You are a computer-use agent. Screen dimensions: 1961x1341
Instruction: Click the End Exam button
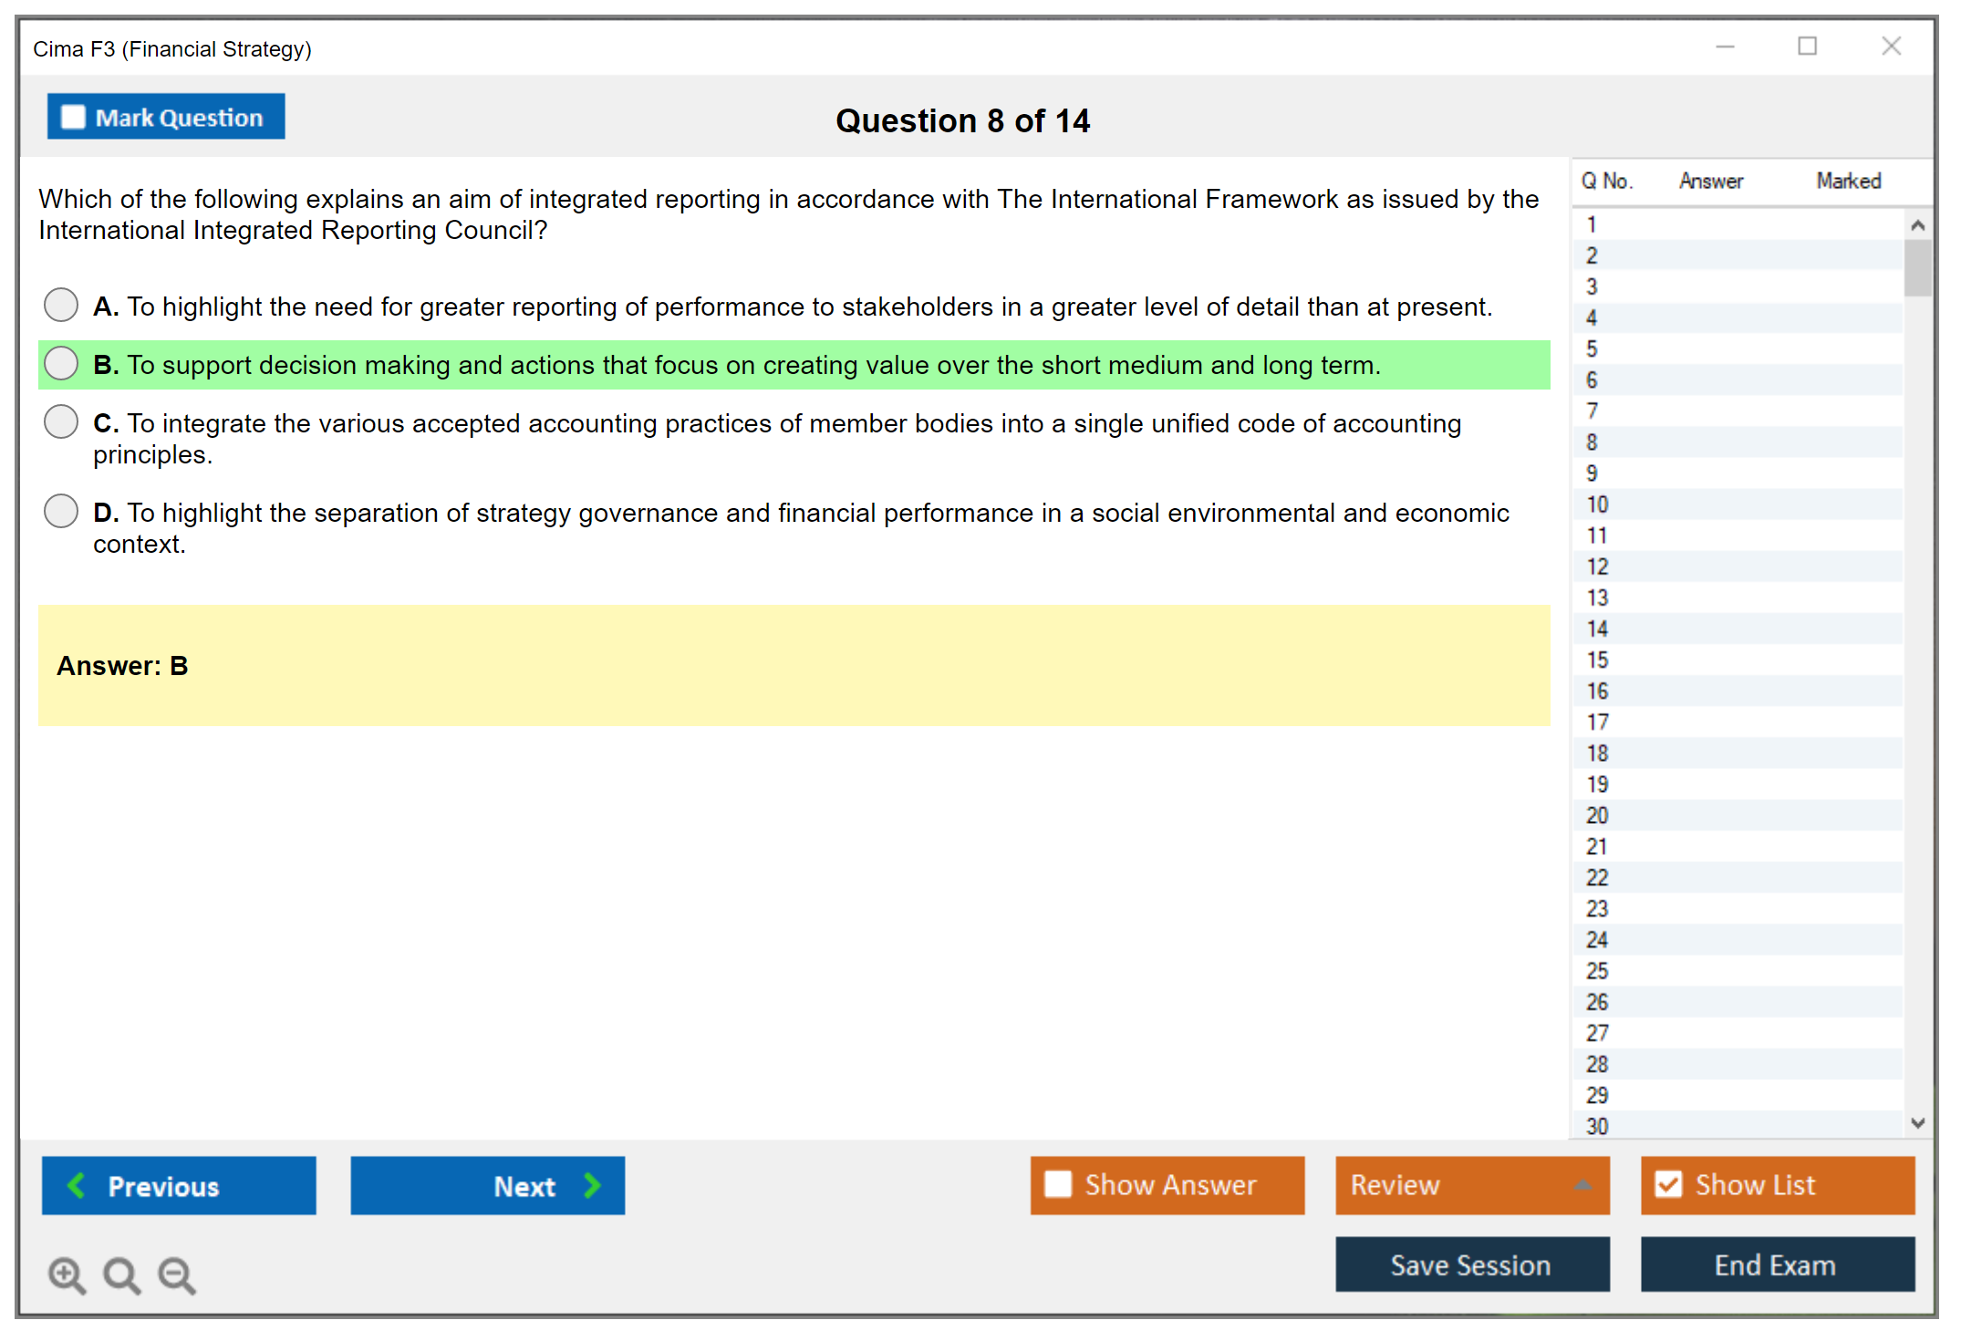[1776, 1264]
